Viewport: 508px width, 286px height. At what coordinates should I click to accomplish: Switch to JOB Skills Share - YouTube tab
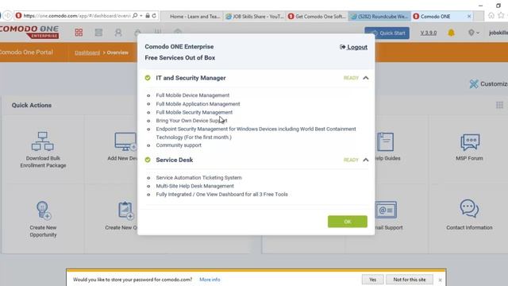[x=255, y=16]
